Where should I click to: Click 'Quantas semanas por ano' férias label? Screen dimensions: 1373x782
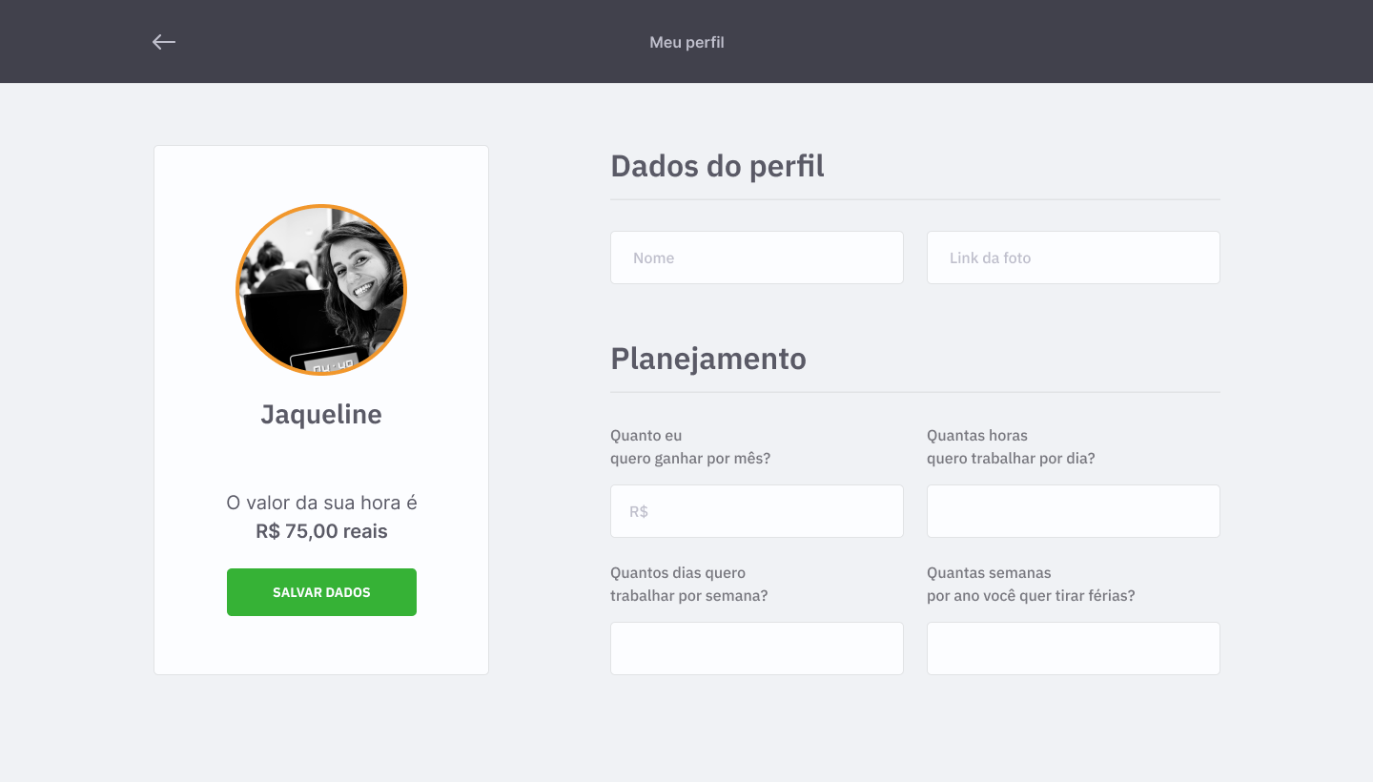[1031, 585]
